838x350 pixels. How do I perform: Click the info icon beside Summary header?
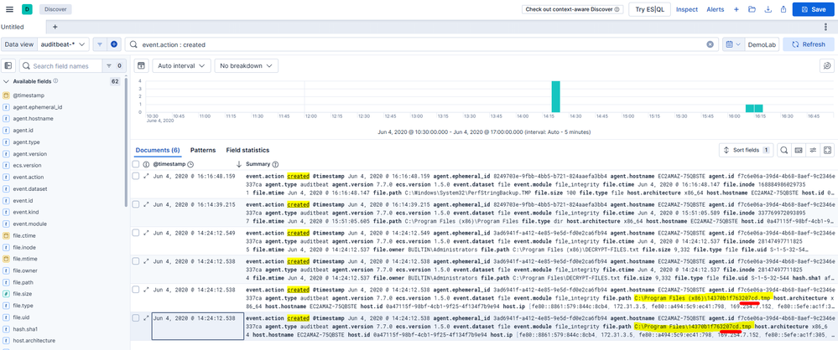coord(275,164)
